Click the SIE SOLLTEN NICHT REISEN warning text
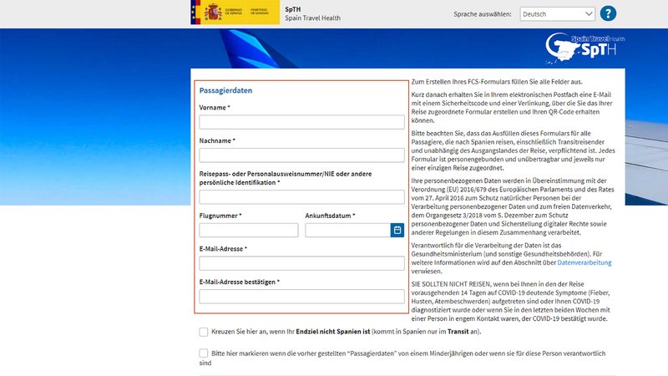 511,302
